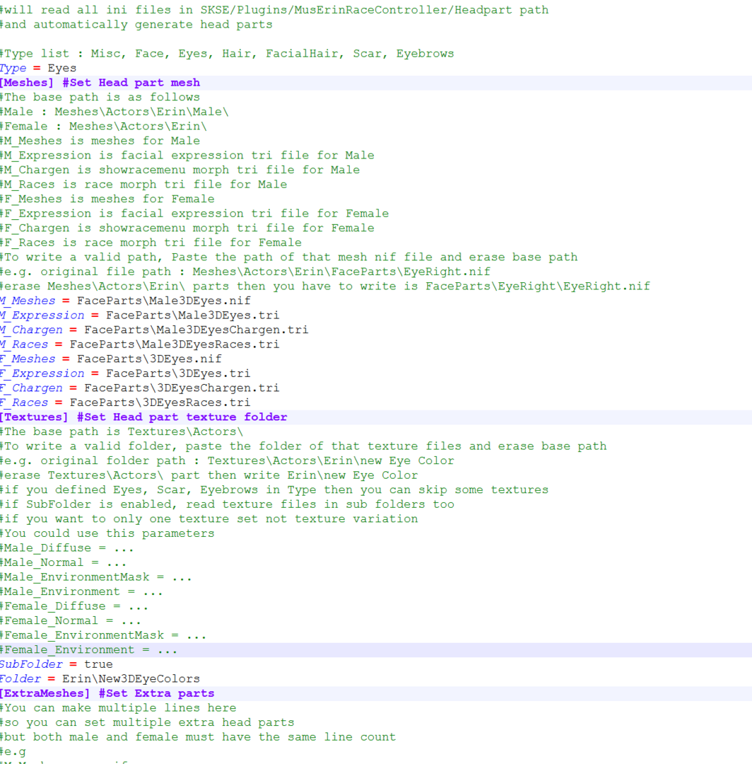Click comment "#F_Meshes is meshes for Female"
This screenshot has width=752, height=764.
[x=107, y=199]
